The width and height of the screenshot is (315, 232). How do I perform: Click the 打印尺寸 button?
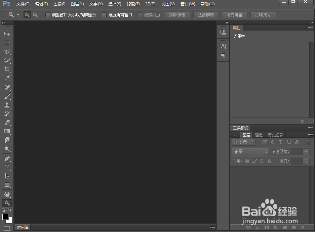point(263,15)
